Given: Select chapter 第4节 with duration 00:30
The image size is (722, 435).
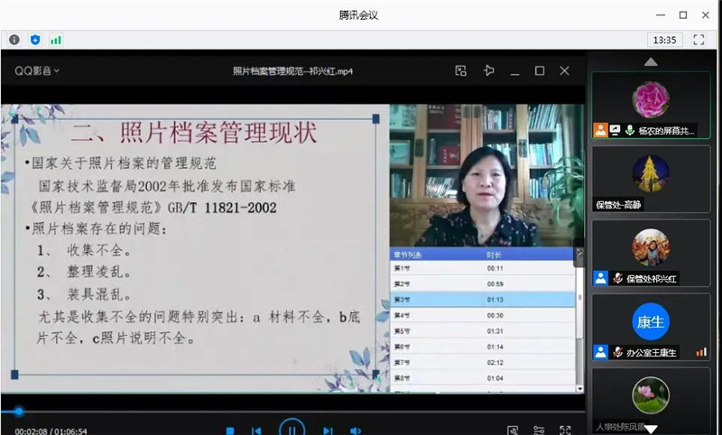Looking at the screenshot, I should pyautogui.click(x=482, y=315).
